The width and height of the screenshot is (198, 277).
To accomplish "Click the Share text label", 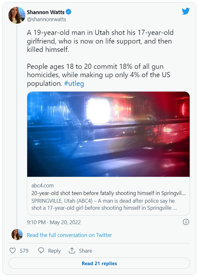I will pos(85,251).
